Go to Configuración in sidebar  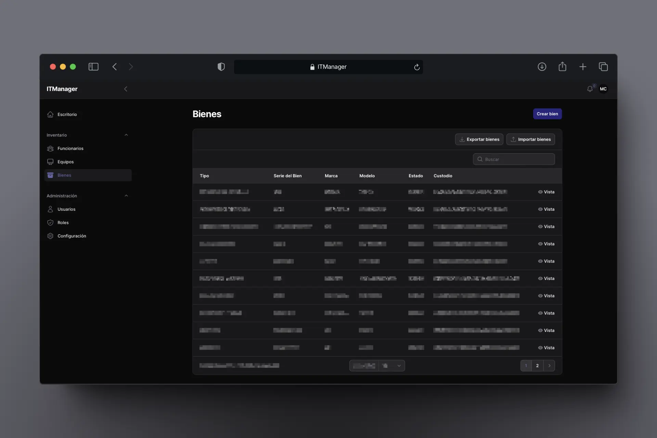72,236
